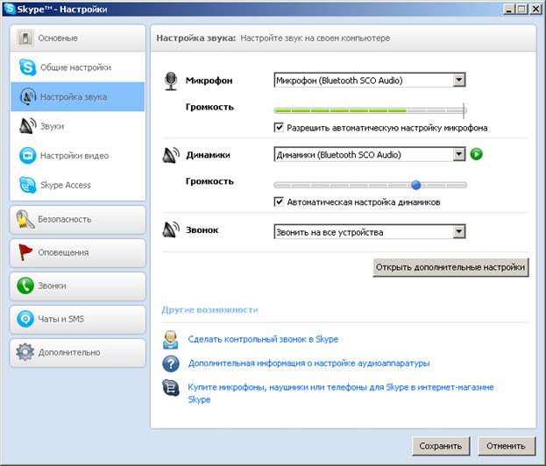546x466 pixels.
Task: Toggle Разрешить автоматическую настройку микрофона checkbox
Action: point(279,127)
